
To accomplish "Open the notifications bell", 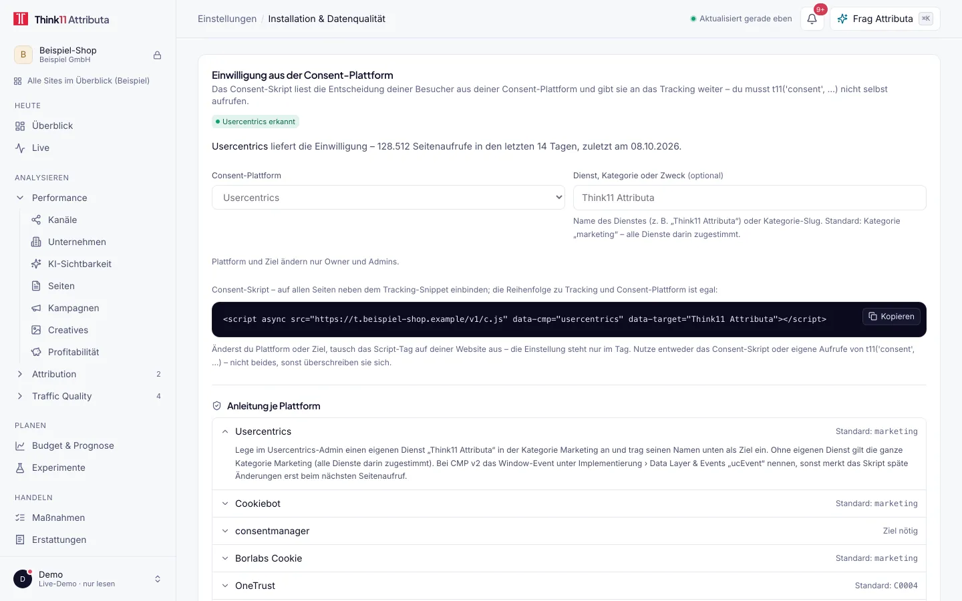I will [x=812, y=19].
